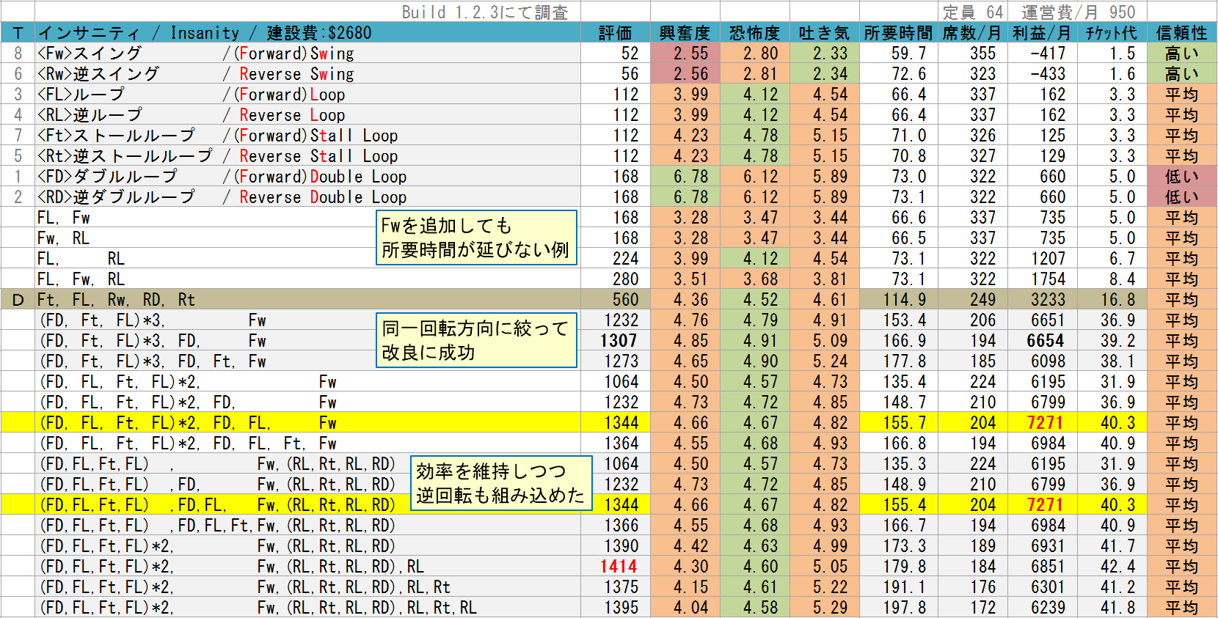This screenshot has height=618, width=1218.
Task: Select the duration value 59.7
Action: pos(909,54)
